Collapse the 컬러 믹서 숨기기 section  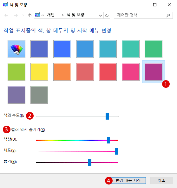pos(28,129)
